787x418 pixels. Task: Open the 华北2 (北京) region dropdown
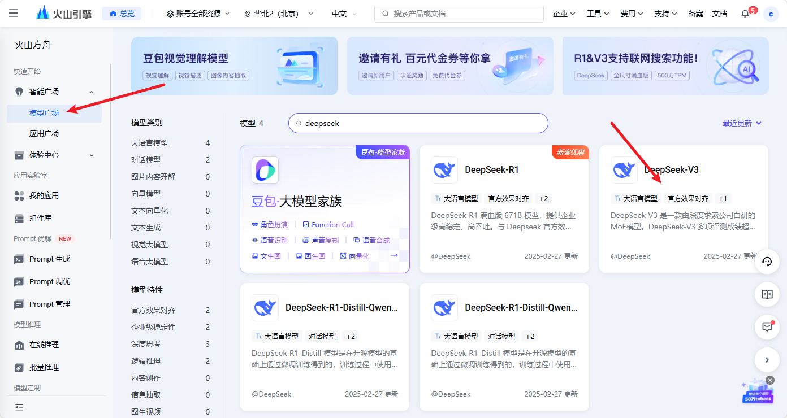coord(279,14)
